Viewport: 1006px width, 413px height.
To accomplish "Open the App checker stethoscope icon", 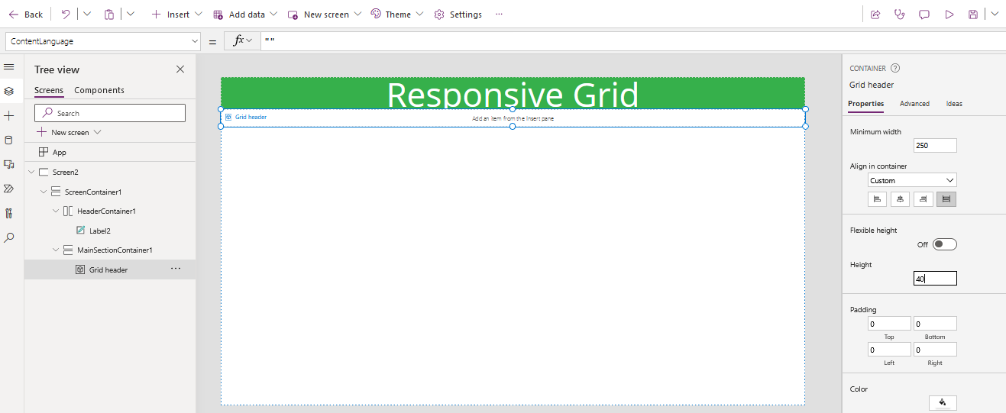I will pyautogui.click(x=900, y=15).
